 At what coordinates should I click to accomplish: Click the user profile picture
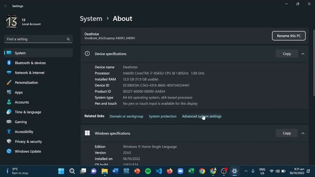[11, 22]
